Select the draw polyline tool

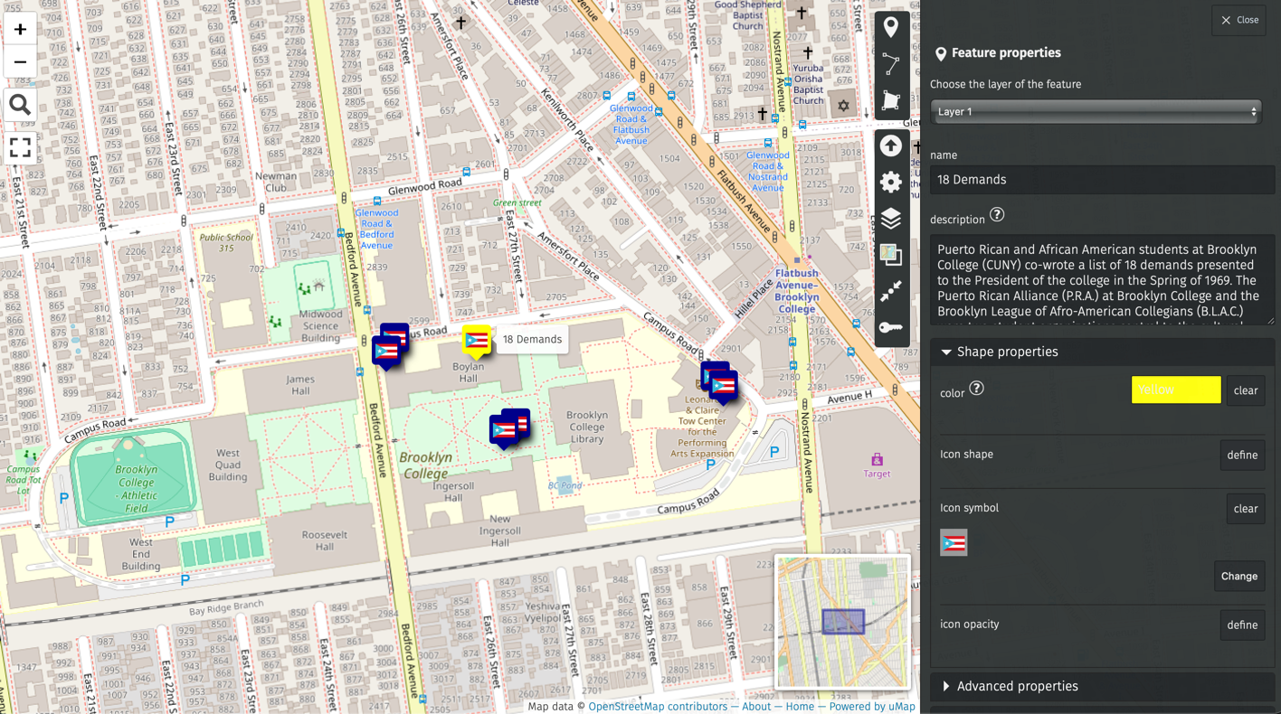[891, 64]
